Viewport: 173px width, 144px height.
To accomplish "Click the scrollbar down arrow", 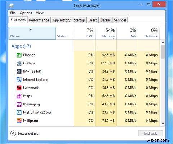I will pyautogui.click(x=163, y=124).
